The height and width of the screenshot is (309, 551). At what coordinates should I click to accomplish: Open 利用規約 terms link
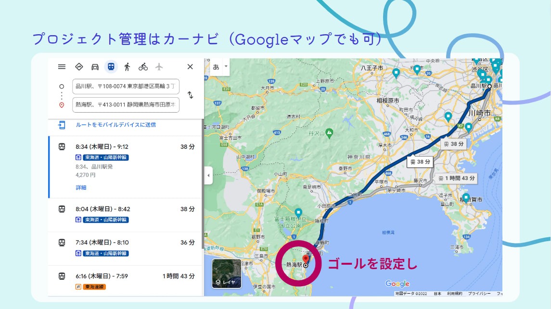[455, 294]
